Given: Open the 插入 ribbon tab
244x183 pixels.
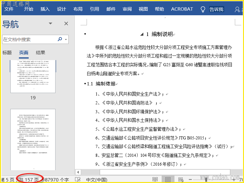Looking at the screenshot, I should [45, 9].
